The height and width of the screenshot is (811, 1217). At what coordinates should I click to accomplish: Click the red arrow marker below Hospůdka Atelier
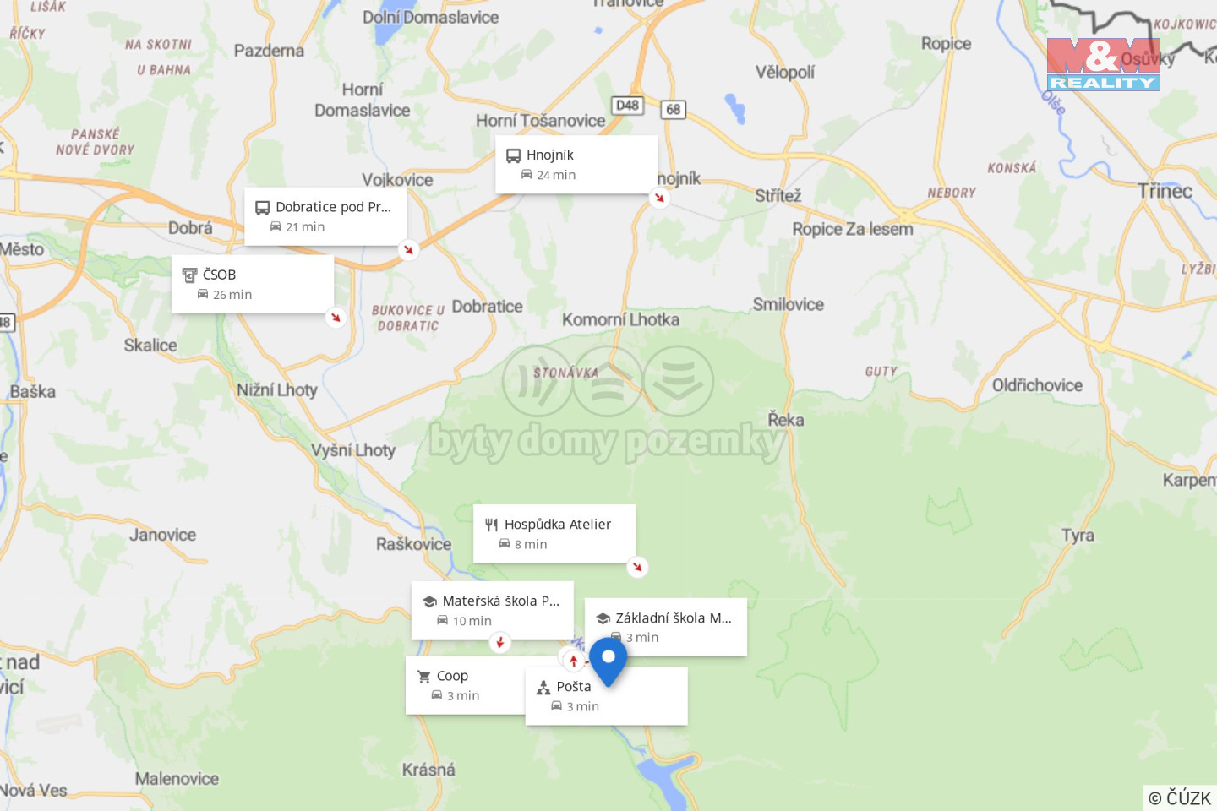(x=637, y=567)
